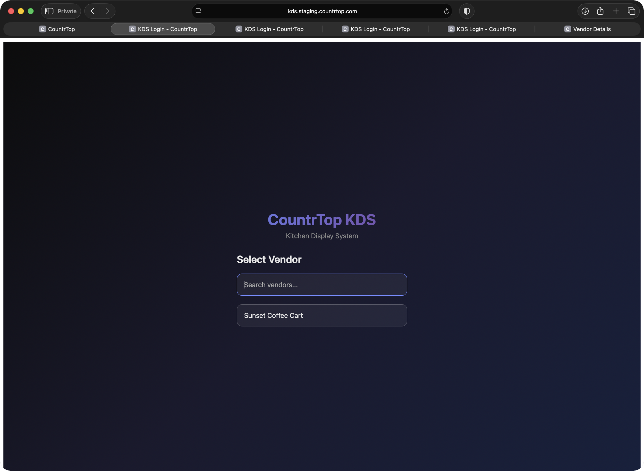Click the address bar showing kds.staging.countrtop.com
Screen dimensions: 644x471
[x=322, y=11]
